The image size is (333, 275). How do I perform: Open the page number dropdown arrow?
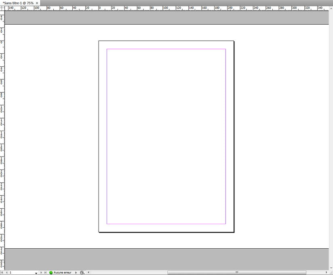pos(36,273)
